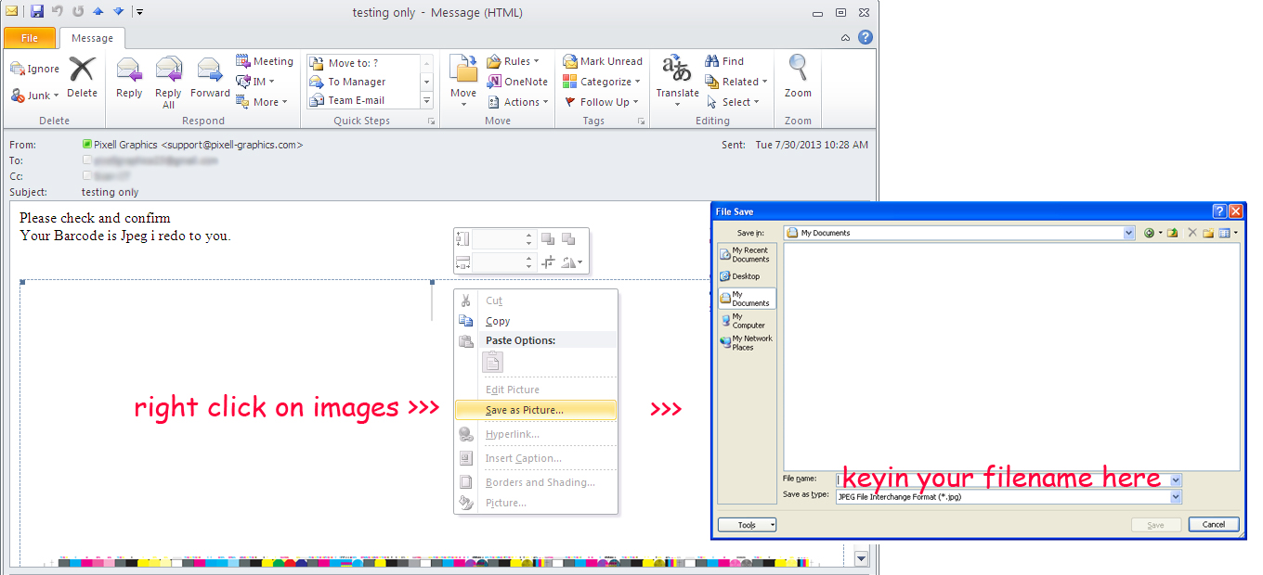
Task: Open the File tab
Action: pos(30,38)
